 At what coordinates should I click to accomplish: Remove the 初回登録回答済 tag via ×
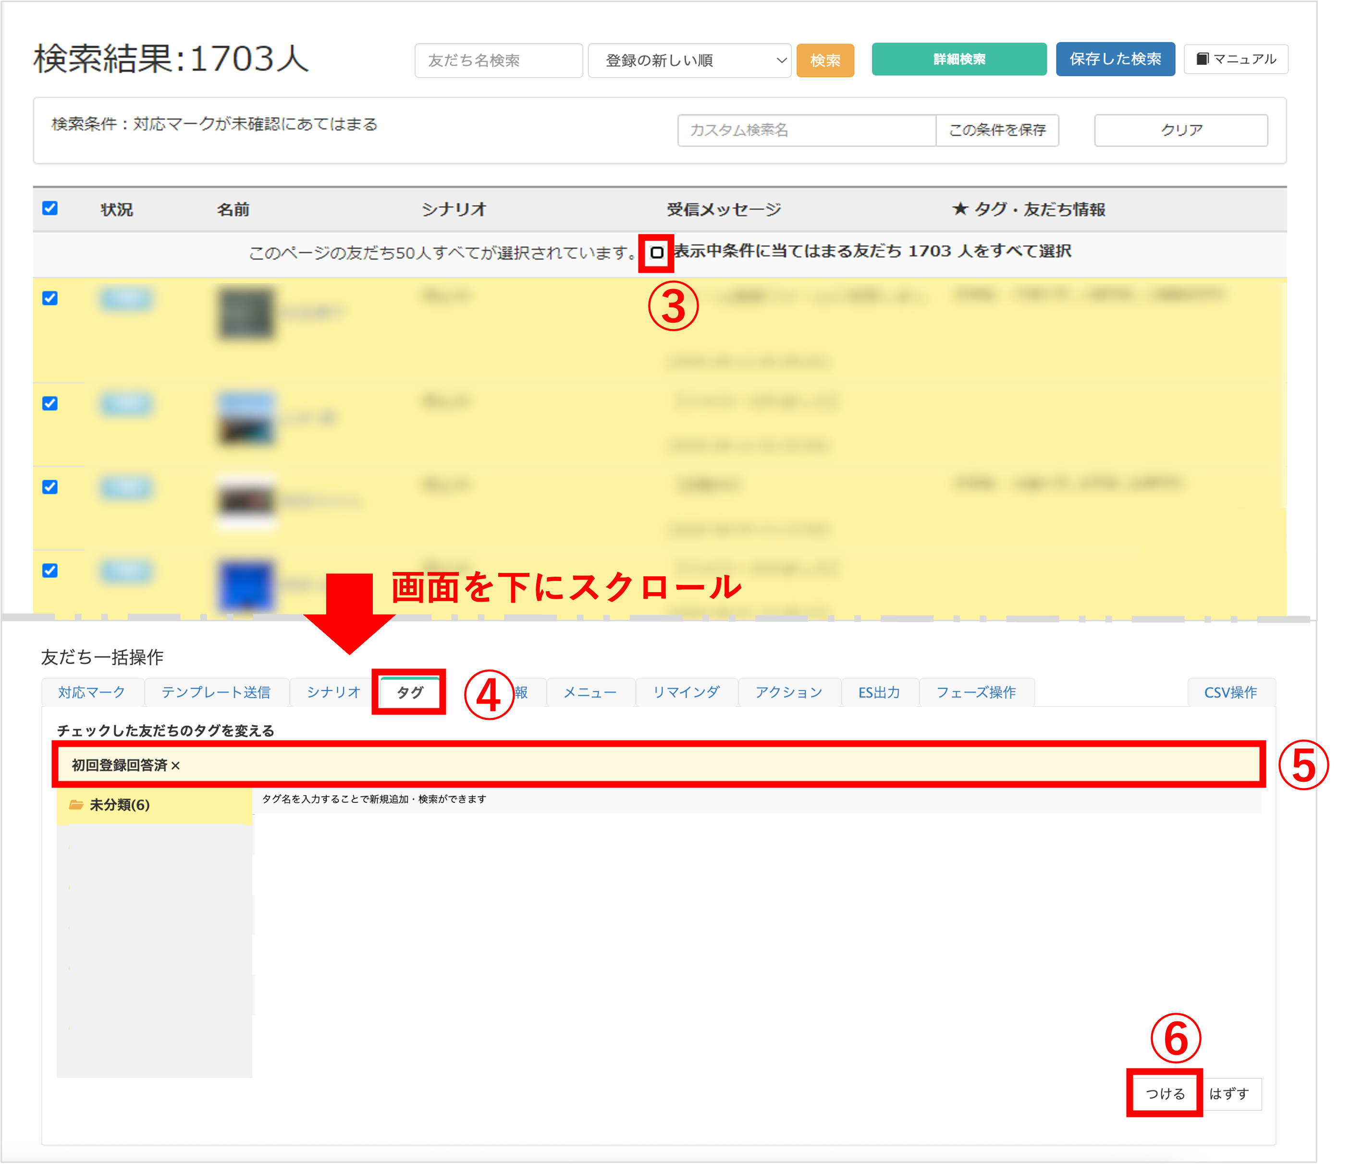tap(176, 765)
